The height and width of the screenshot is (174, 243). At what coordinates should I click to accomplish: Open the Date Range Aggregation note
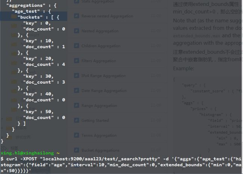click(x=104, y=91)
